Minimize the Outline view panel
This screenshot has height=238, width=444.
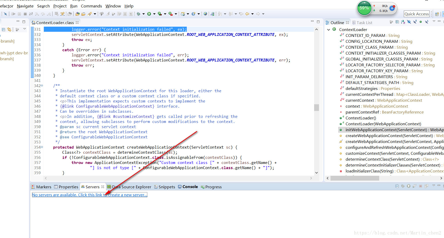pos(439,21)
